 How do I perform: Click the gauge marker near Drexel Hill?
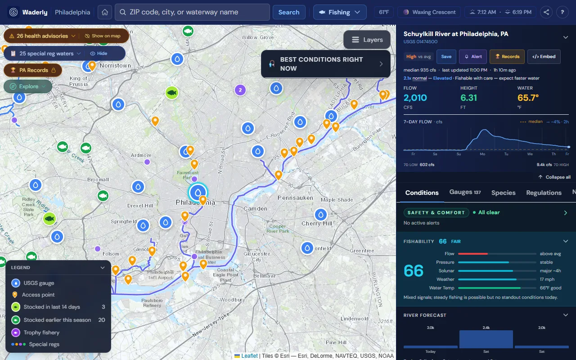[x=138, y=186]
